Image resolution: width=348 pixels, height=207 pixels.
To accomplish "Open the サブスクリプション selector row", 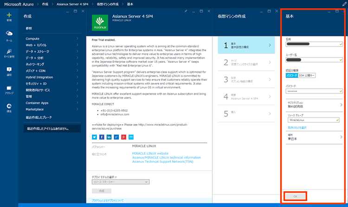I will click(x=314, y=105).
